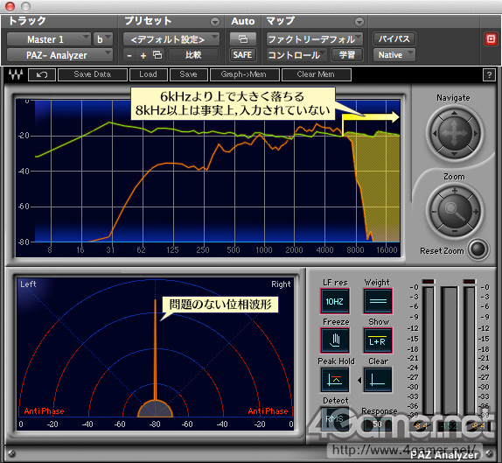Click the Zoom magnifier center
This screenshot has height=463, width=502.
coord(454,211)
